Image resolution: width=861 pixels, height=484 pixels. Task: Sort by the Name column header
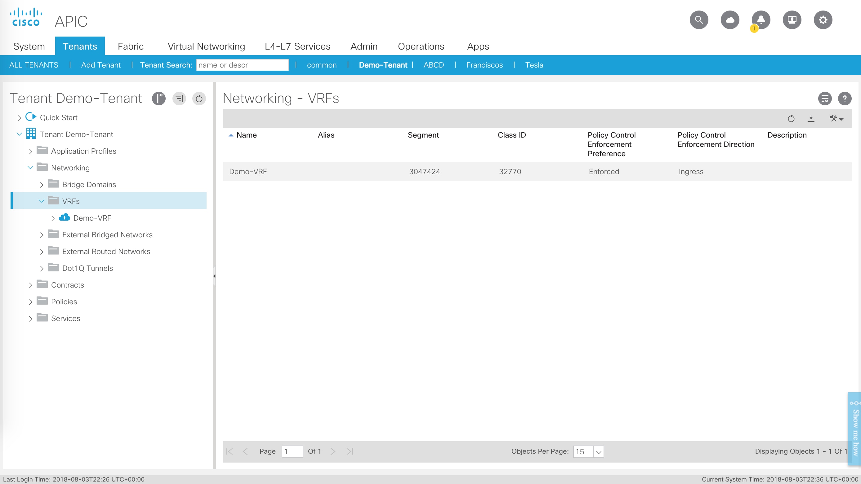tap(246, 135)
